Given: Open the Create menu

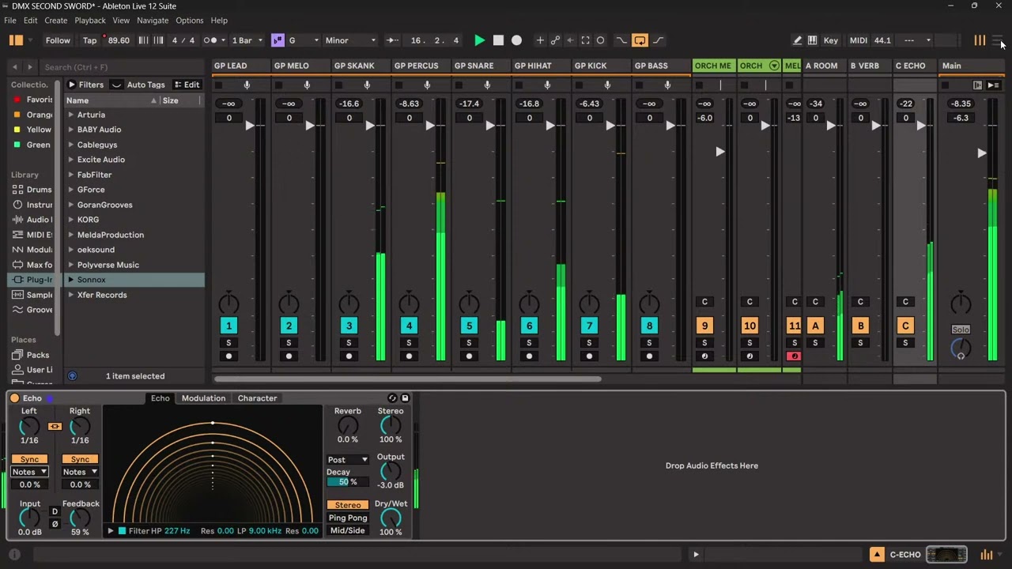Looking at the screenshot, I should (55, 21).
